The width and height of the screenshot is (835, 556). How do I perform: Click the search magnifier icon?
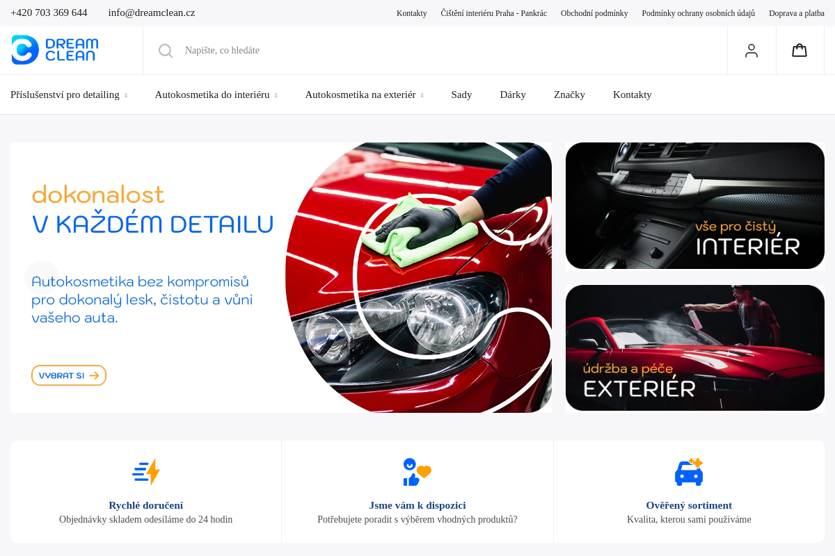tap(165, 50)
